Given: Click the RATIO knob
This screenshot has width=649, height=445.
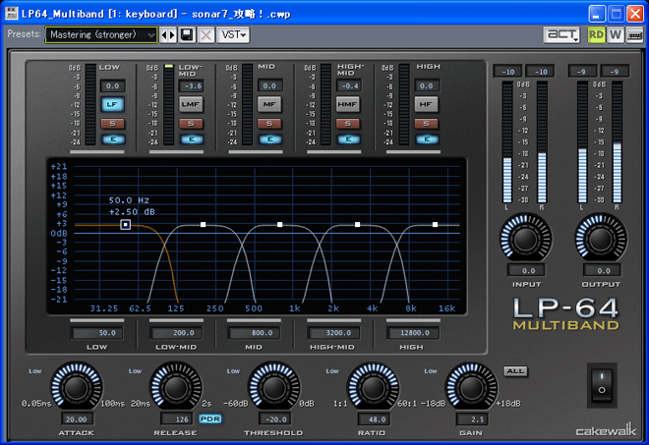Looking at the screenshot, I should [x=373, y=387].
